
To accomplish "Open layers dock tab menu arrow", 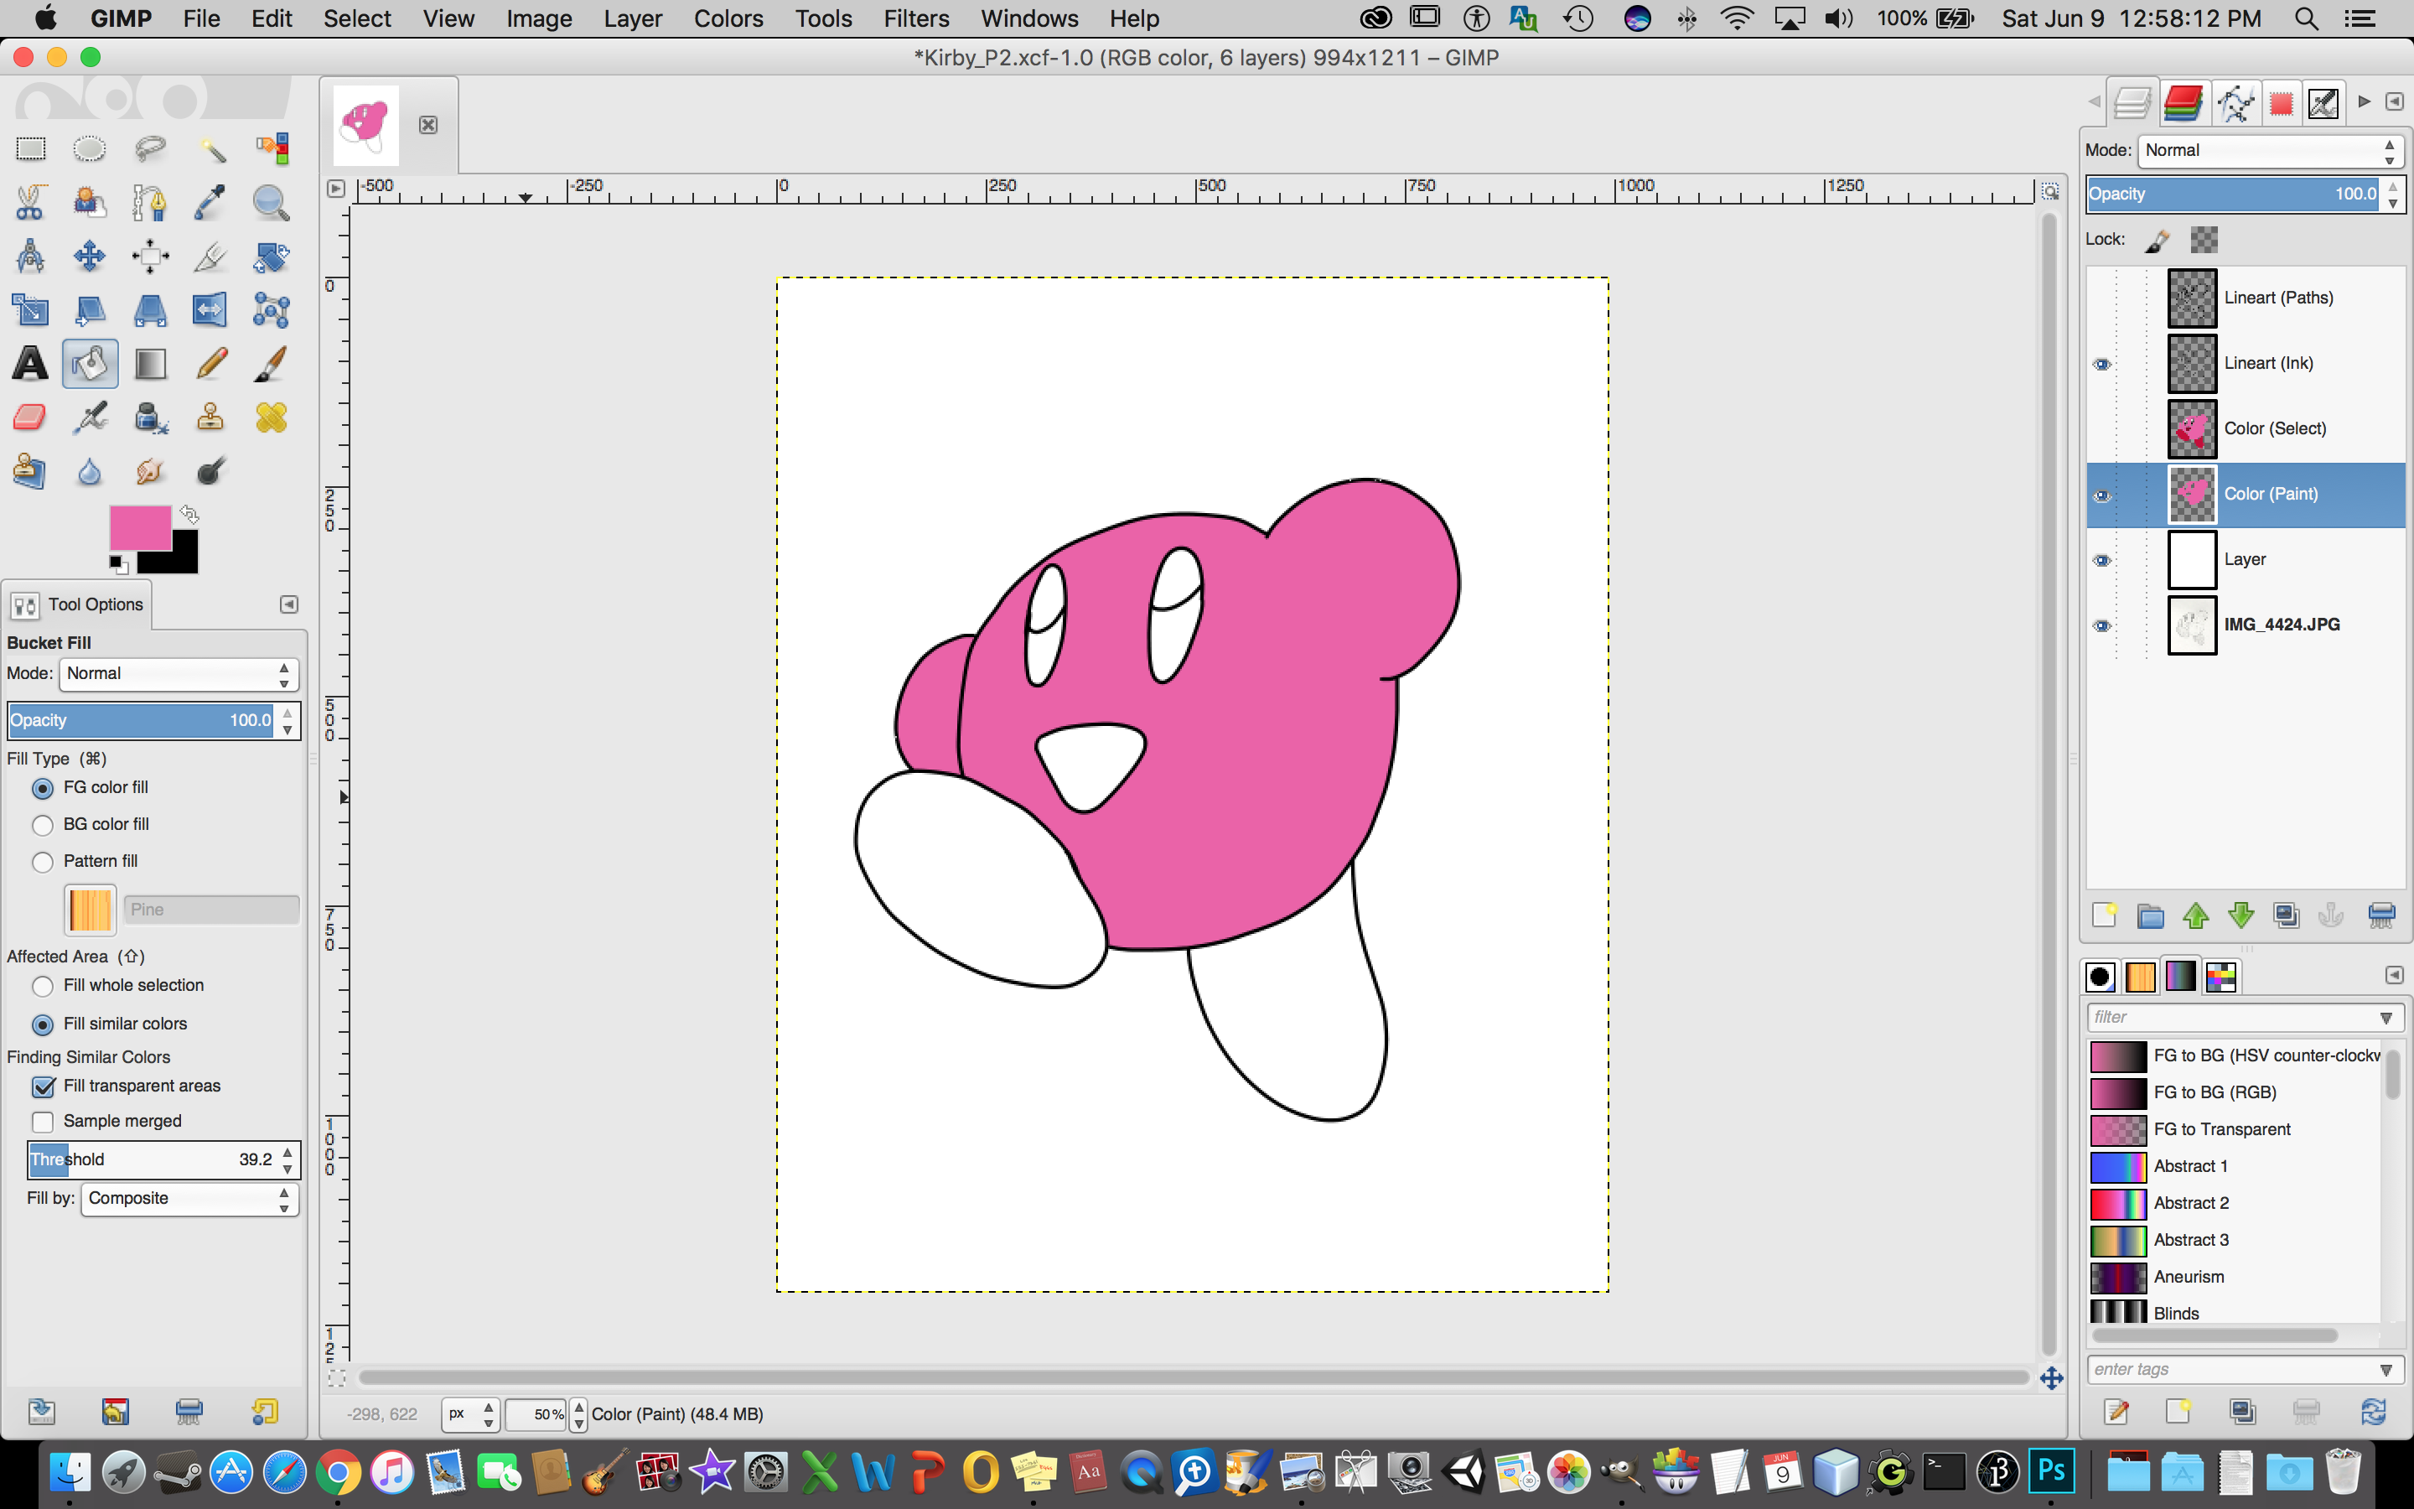I will pyautogui.click(x=2394, y=101).
